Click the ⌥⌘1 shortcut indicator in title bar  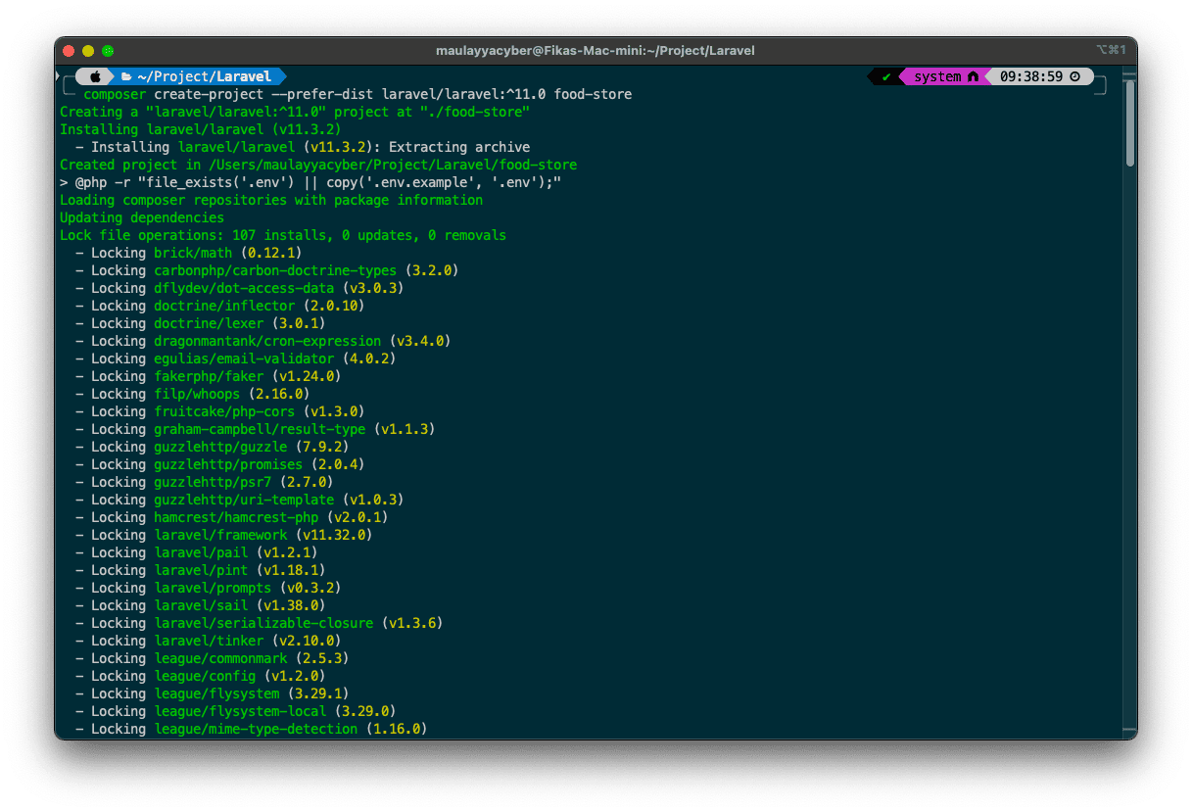(1112, 51)
